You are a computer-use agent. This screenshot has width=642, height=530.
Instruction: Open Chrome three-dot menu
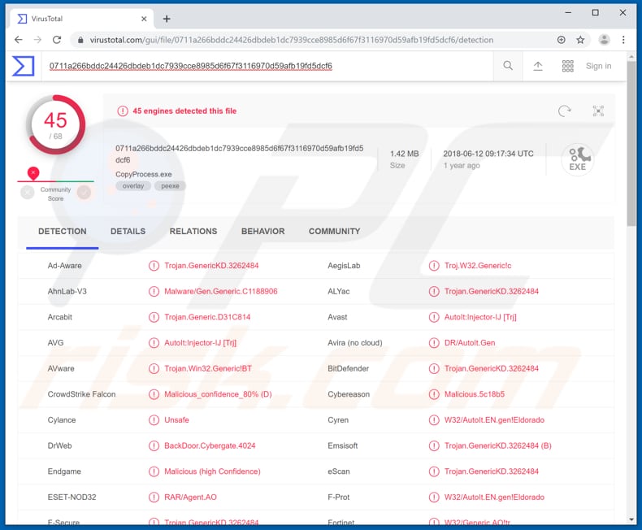(623, 40)
